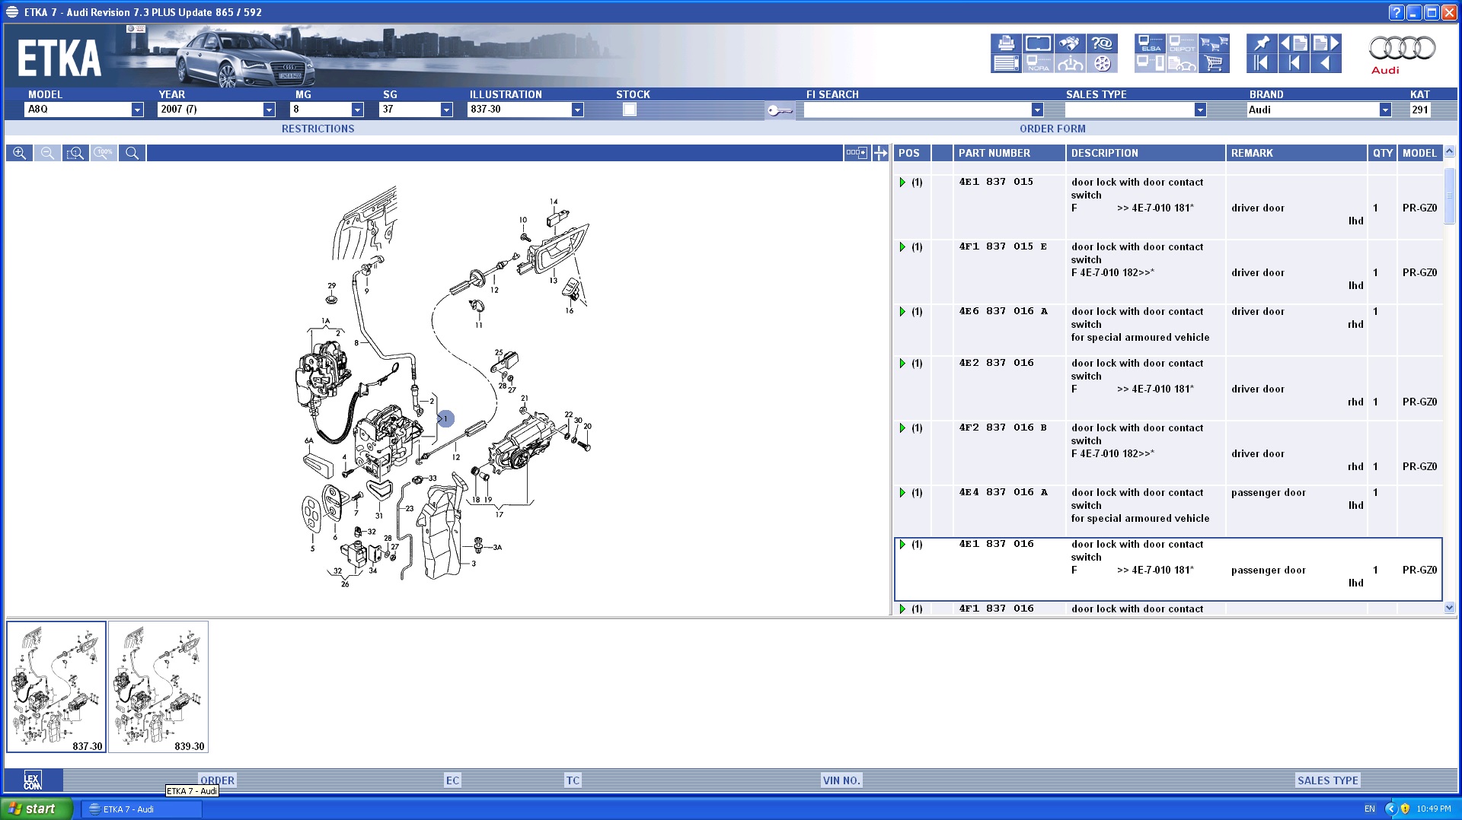Open the Windows start button

pyautogui.click(x=35, y=809)
